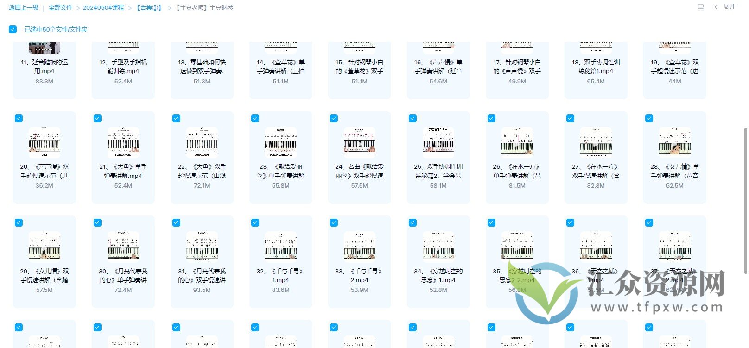The image size is (749, 348).
Task: Select file name 14、《萱草花》单手弹奏讲解
Action: [x=281, y=67]
